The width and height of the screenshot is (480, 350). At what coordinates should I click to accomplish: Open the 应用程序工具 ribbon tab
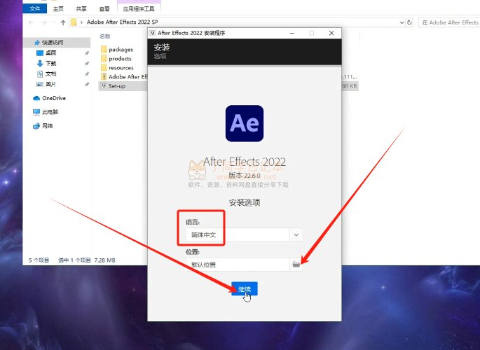(x=139, y=9)
